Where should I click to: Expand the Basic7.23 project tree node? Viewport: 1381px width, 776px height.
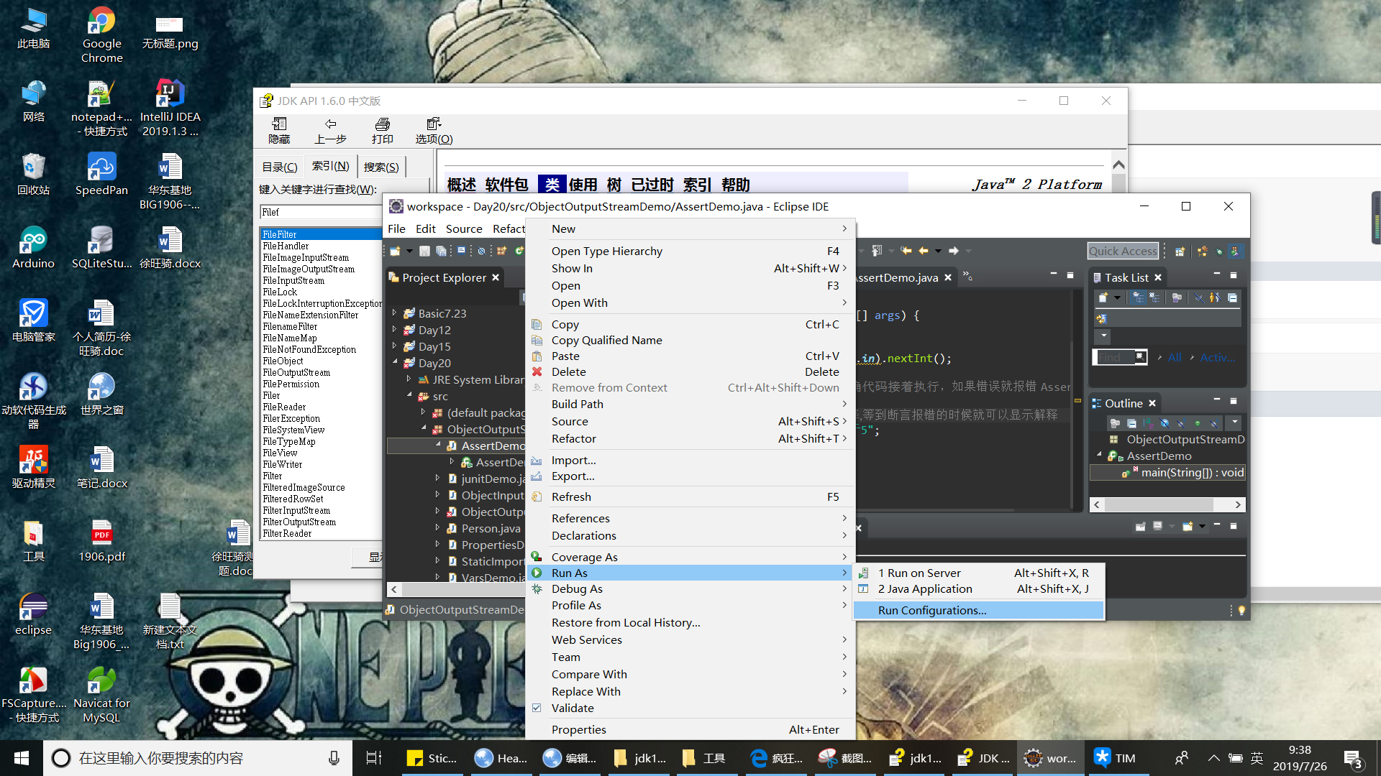pos(394,313)
